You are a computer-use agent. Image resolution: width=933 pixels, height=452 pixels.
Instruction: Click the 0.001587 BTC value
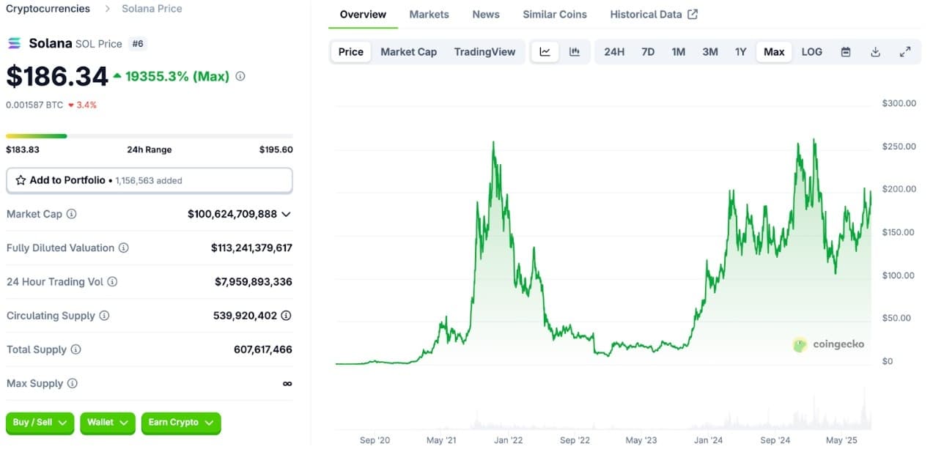34,105
